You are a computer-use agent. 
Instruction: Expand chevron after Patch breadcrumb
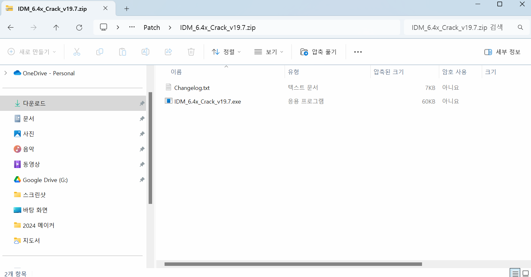click(x=170, y=28)
